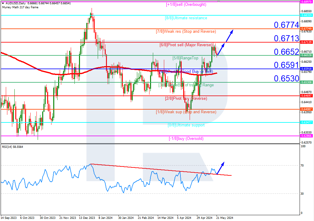Select the Murrey Math 217 day frame label
This screenshot has height=221, width=314.
[20, 7]
